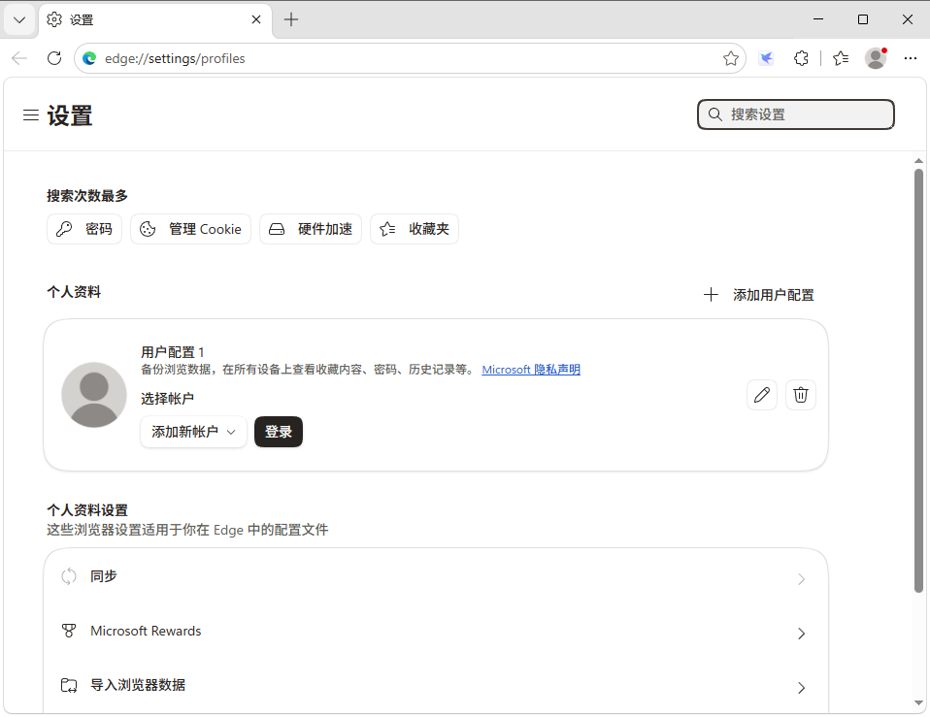Click the address bar URL edge://settings/profiles
Image resolution: width=930 pixels, height=717 pixels.
(175, 58)
